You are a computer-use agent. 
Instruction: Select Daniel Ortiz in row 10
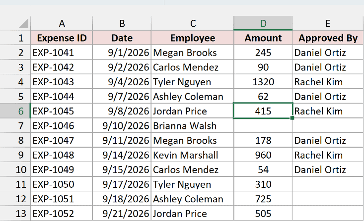tap(328, 169)
